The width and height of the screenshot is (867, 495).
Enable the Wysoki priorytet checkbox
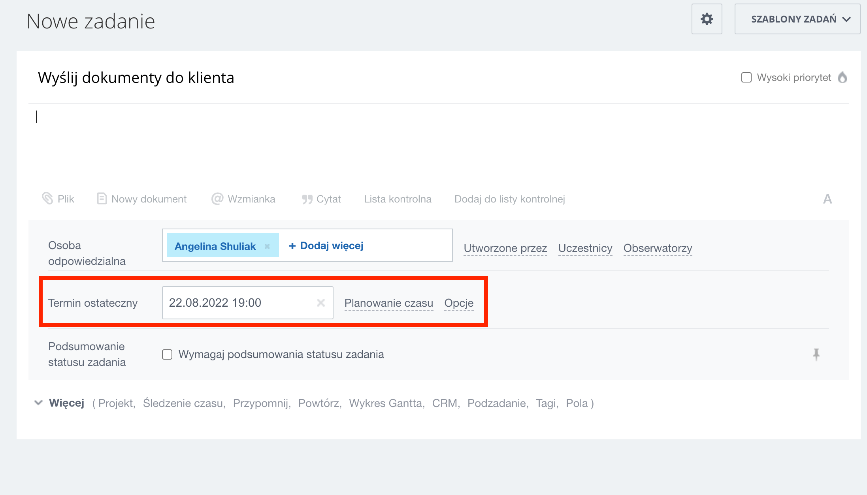coord(746,77)
